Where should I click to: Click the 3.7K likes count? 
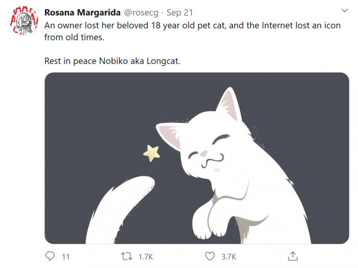tap(228, 256)
